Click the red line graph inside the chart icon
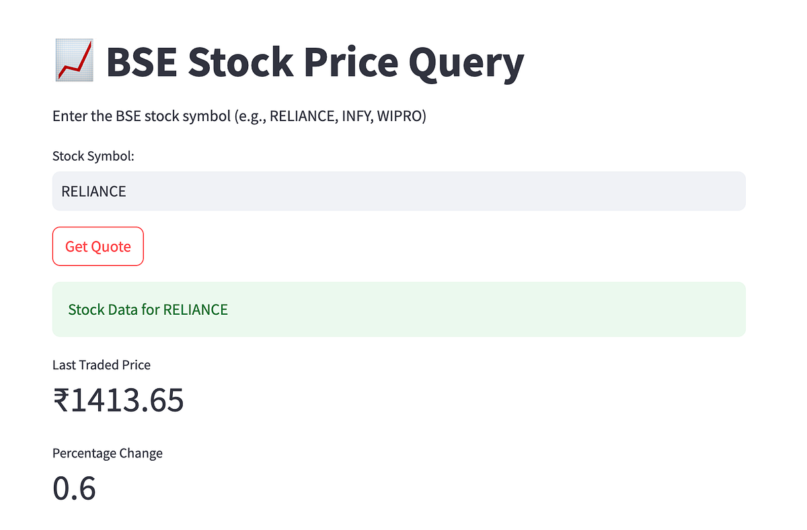 pos(74,61)
